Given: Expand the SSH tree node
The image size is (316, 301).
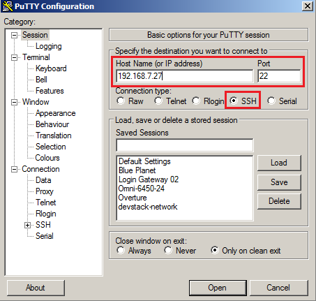Looking at the screenshot, I should coord(27,225).
